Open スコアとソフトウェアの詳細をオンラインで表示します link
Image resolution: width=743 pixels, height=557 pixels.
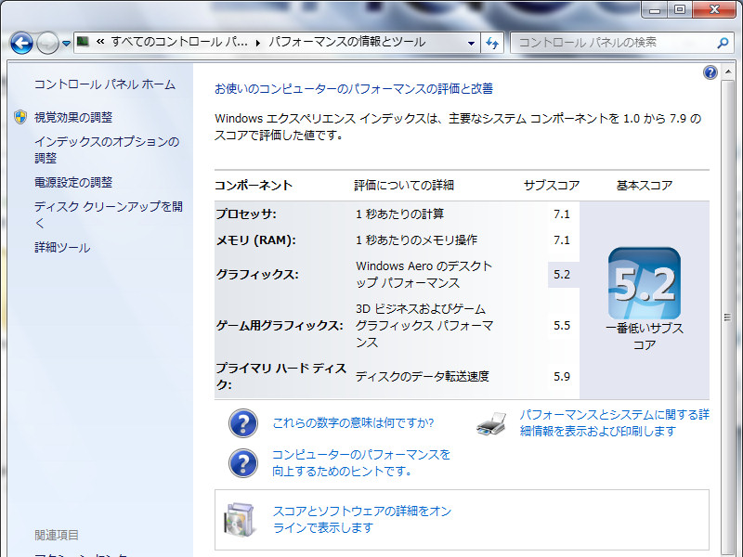362,519
